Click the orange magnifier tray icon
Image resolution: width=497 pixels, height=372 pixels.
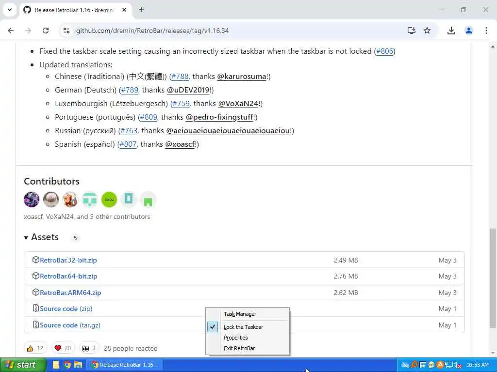click(414, 365)
